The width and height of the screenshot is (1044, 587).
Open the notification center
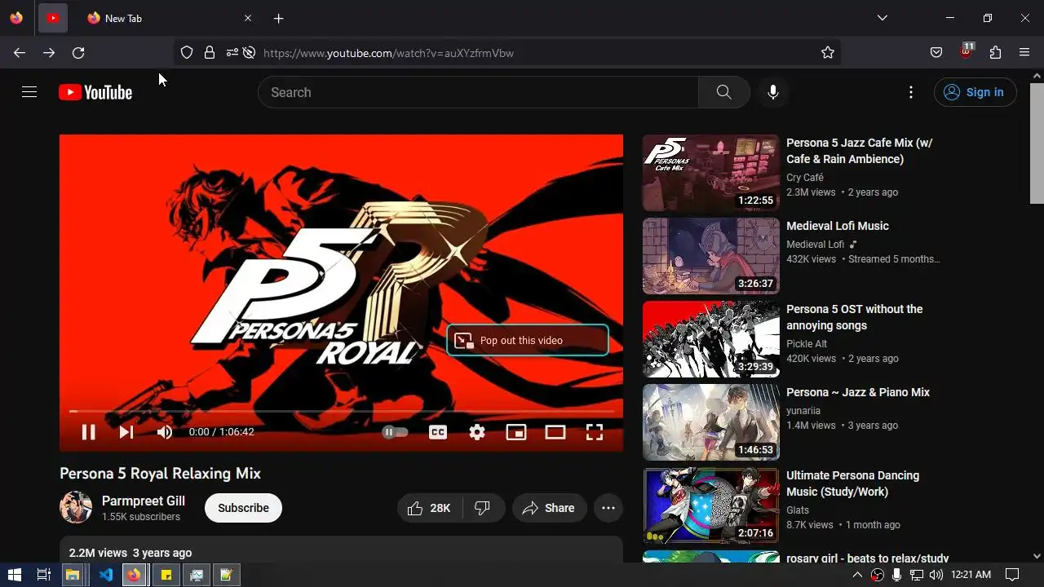tap(1012, 575)
